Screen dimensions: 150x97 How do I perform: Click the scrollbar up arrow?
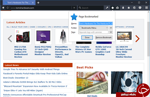148,12
